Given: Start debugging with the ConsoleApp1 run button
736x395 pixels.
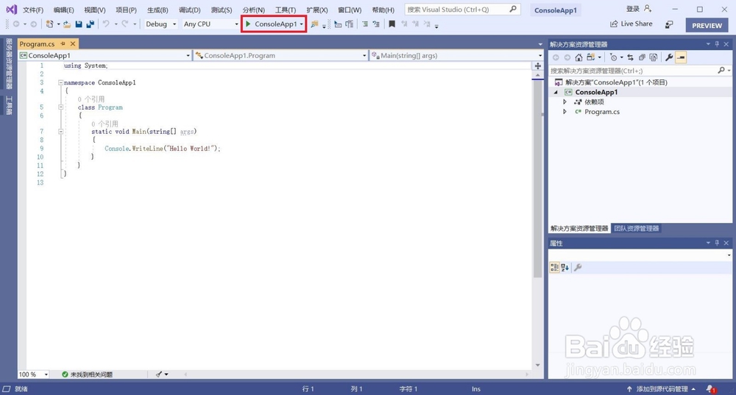Looking at the screenshot, I should point(272,24).
